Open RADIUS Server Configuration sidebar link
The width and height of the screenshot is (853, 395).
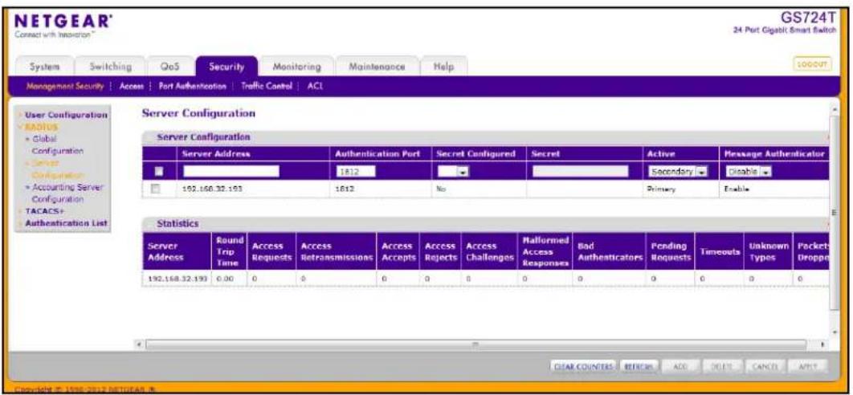click(x=56, y=169)
